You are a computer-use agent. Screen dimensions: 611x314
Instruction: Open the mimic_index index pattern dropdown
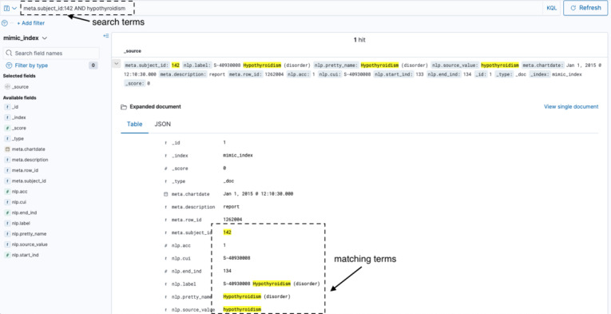(26, 38)
